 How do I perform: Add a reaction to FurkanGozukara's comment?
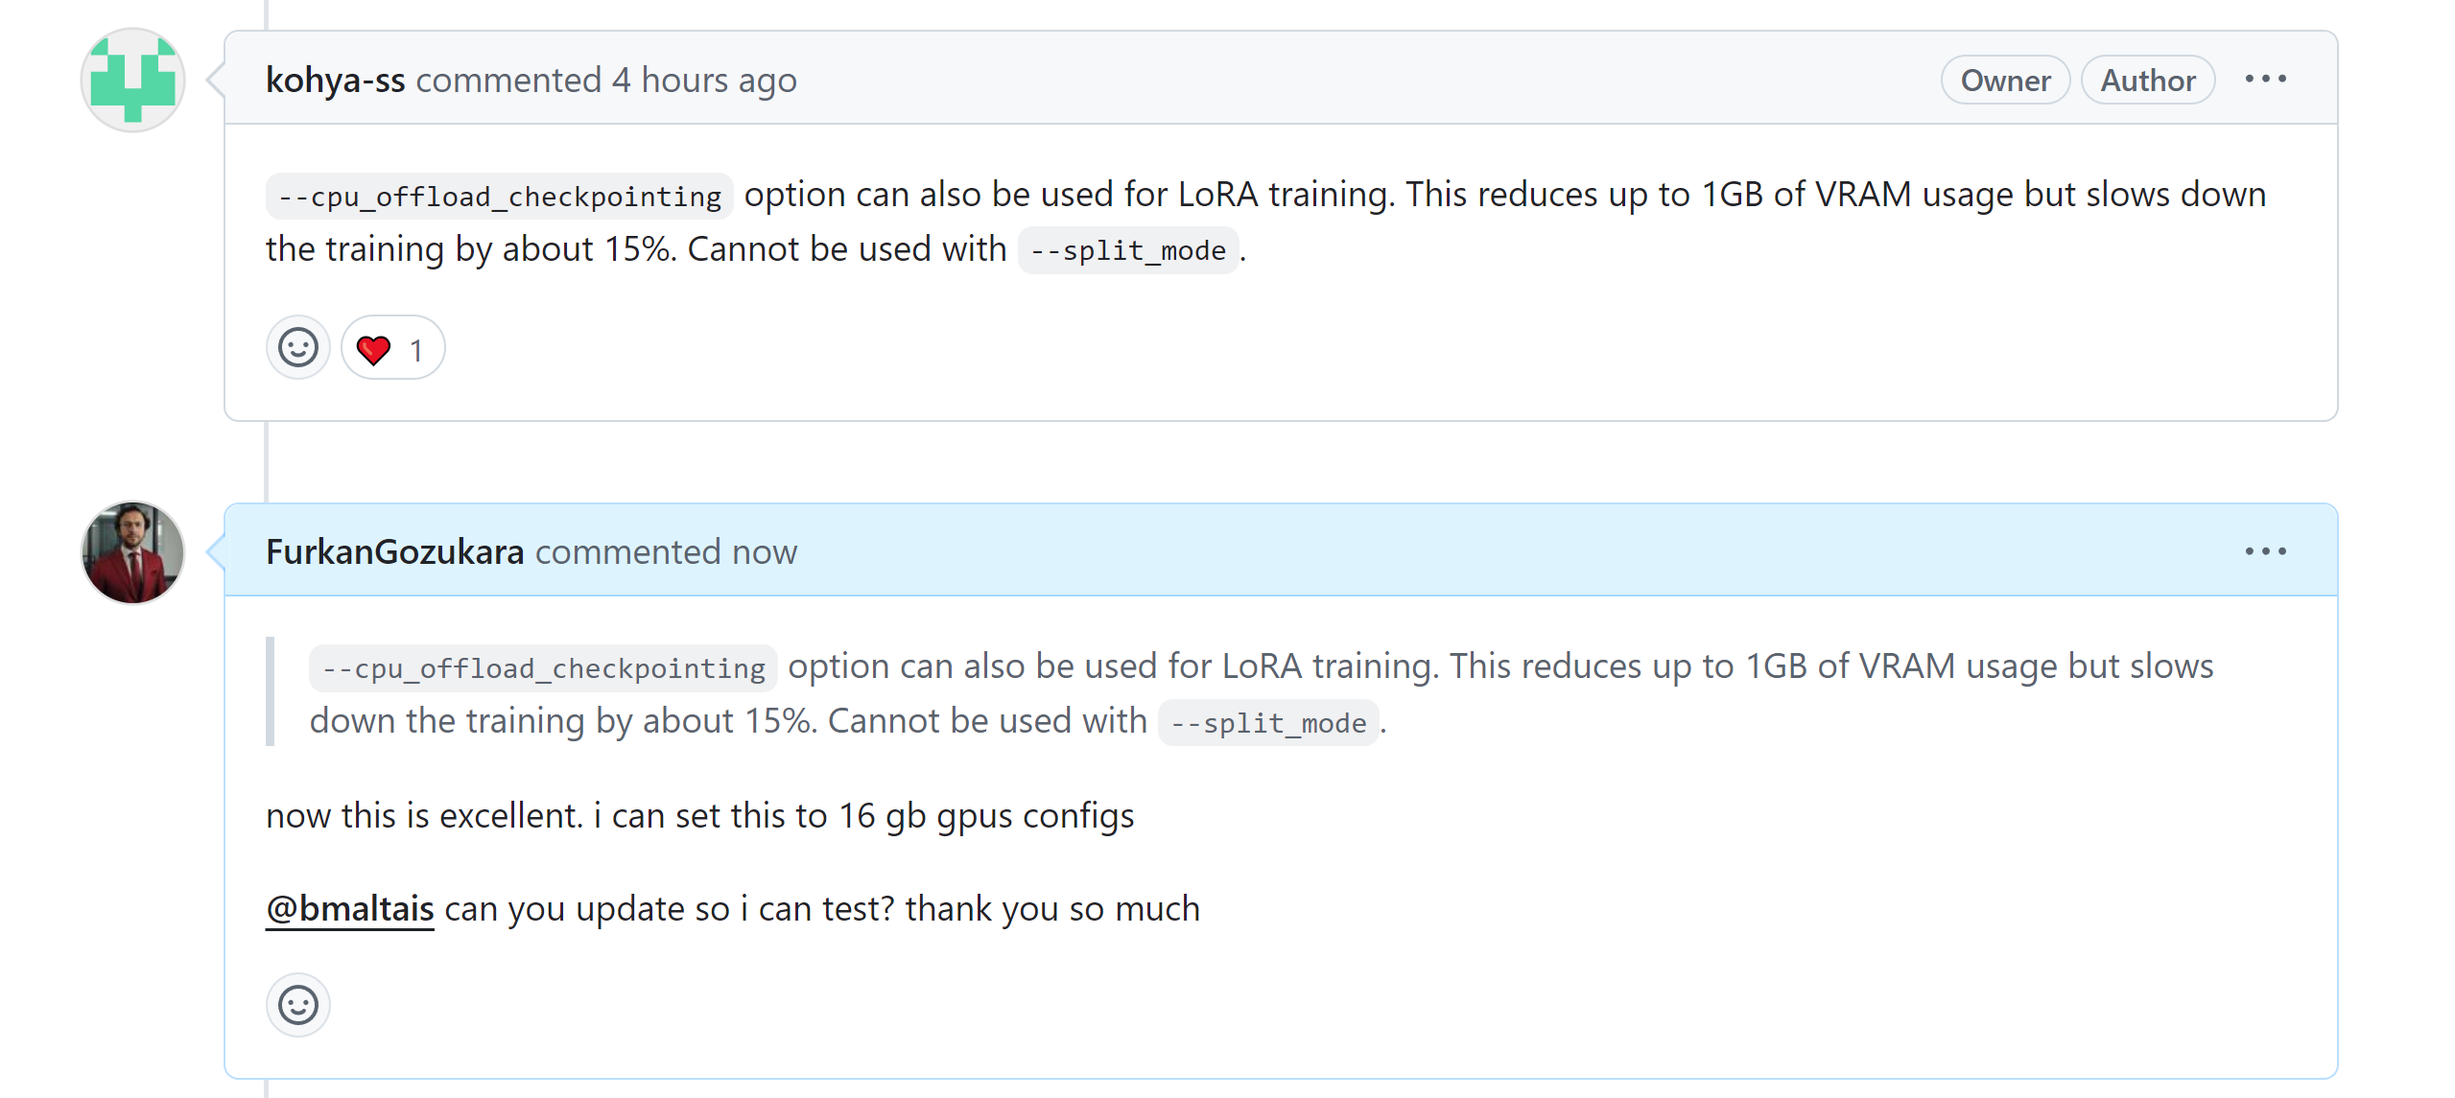(297, 1006)
